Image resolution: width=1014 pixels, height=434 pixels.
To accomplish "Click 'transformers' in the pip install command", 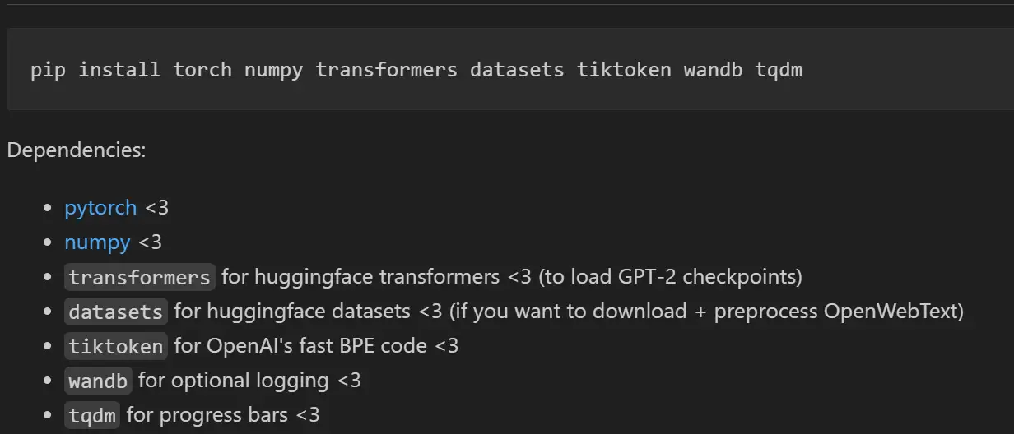I will pos(387,70).
